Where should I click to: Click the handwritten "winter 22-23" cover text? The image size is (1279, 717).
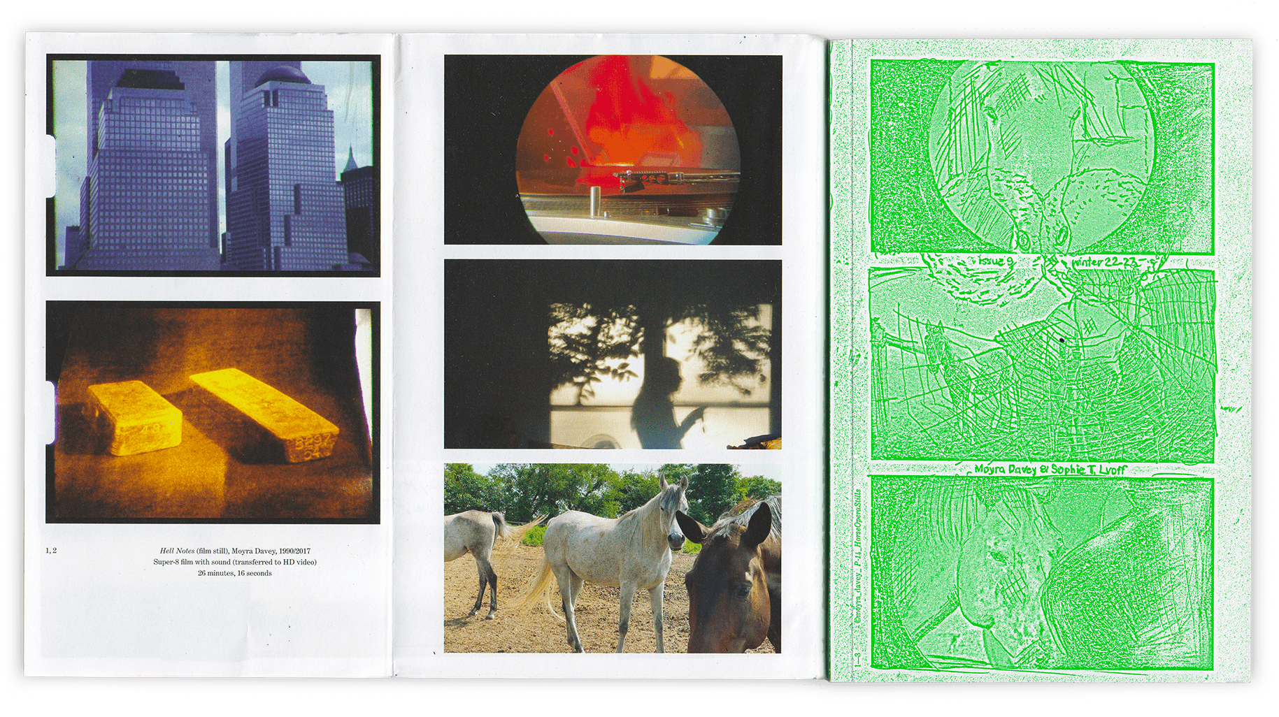(1106, 262)
